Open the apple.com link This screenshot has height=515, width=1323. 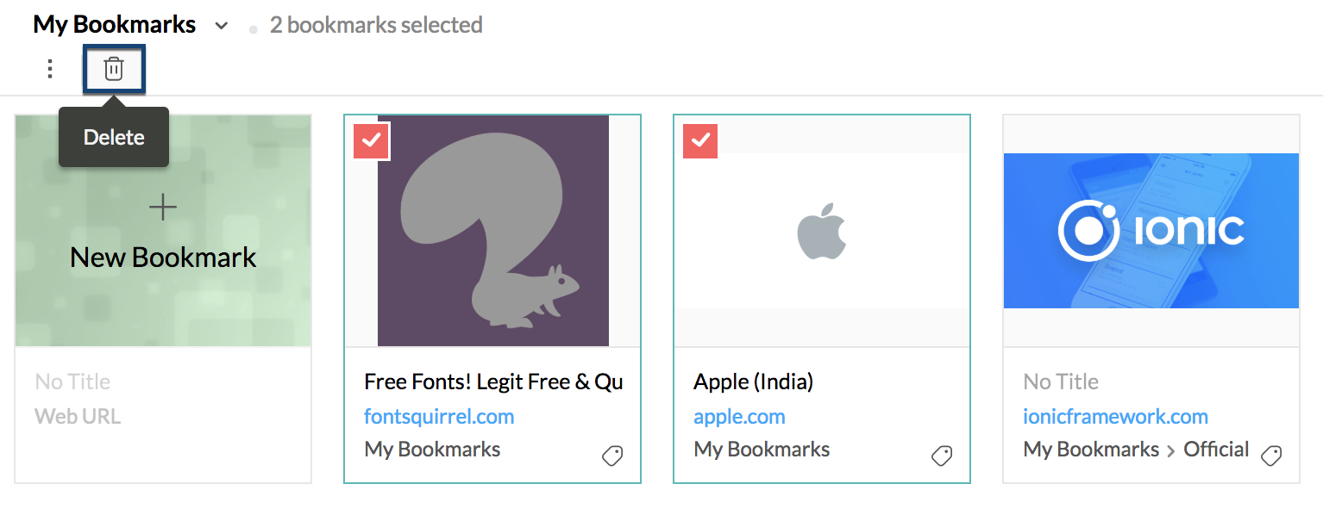pos(739,417)
